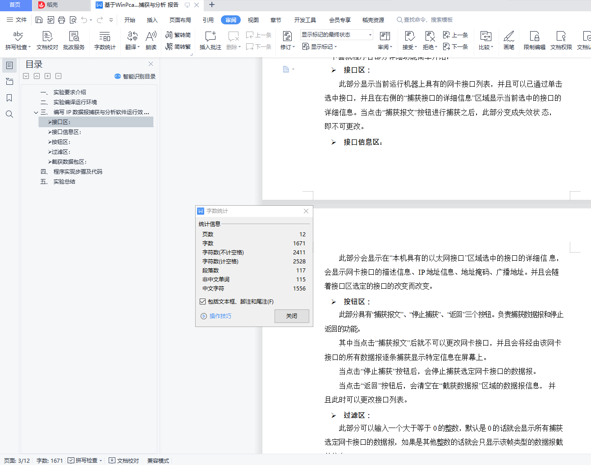Click the save icon in quick access toolbar

click(x=39, y=20)
